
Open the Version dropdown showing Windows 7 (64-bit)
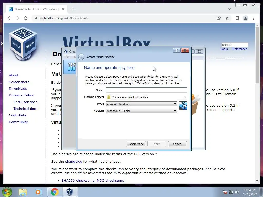142,111
